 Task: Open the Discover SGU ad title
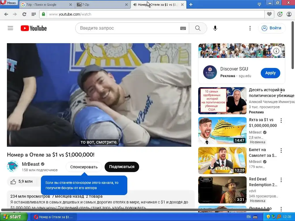[x=234, y=69]
